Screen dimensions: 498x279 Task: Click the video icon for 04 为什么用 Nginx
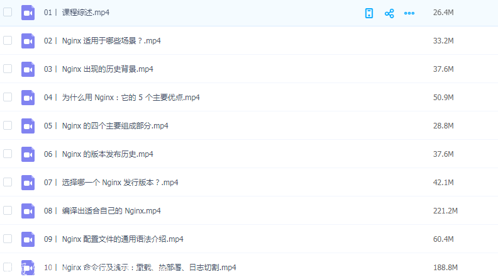(28, 98)
